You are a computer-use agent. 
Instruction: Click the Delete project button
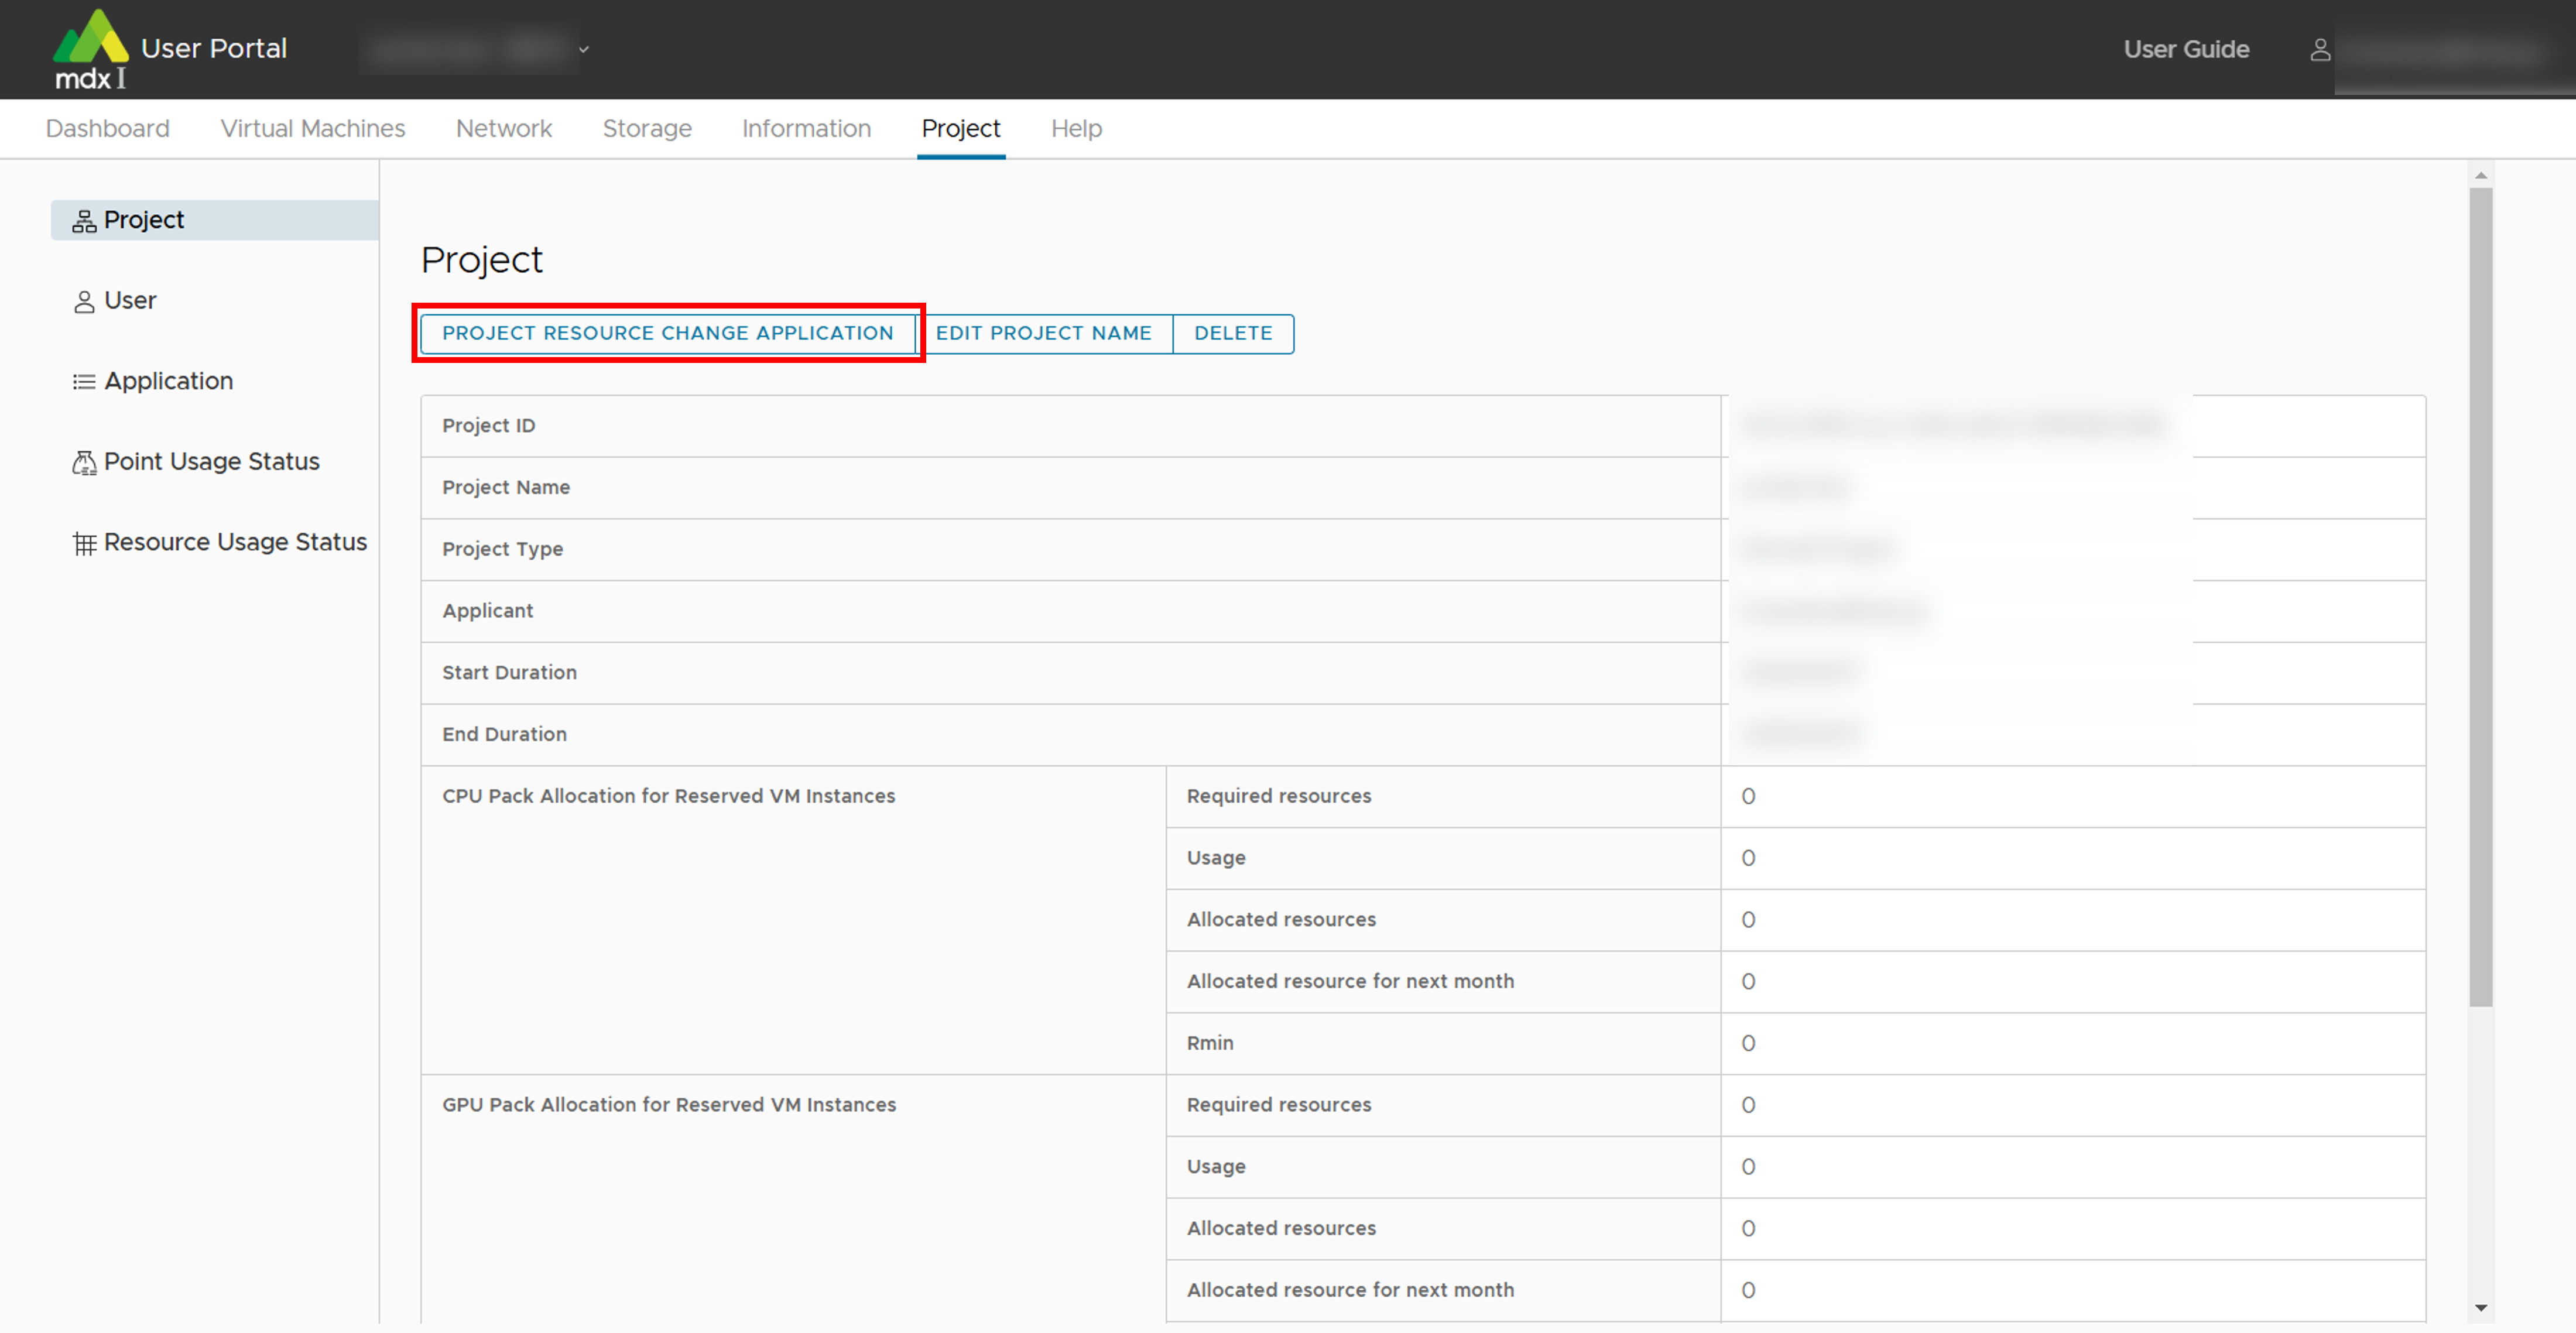coord(1232,333)
